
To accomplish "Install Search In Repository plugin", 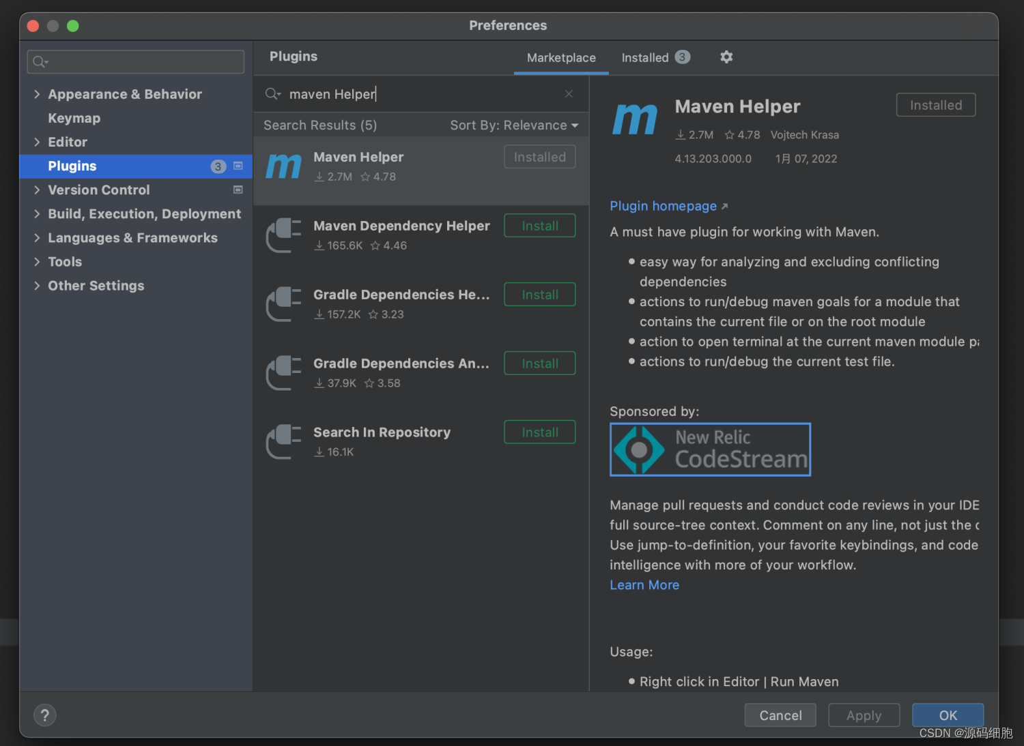I will [539, 432].
